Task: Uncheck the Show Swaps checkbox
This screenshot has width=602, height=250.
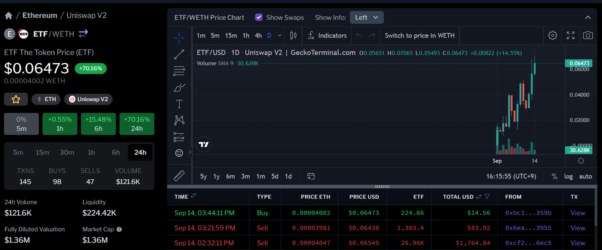Action: pos(259,17)
